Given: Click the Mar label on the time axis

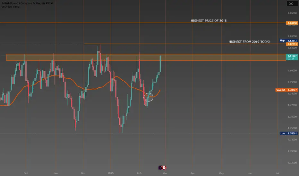Looking at the screenshot, I should point(165,173).
